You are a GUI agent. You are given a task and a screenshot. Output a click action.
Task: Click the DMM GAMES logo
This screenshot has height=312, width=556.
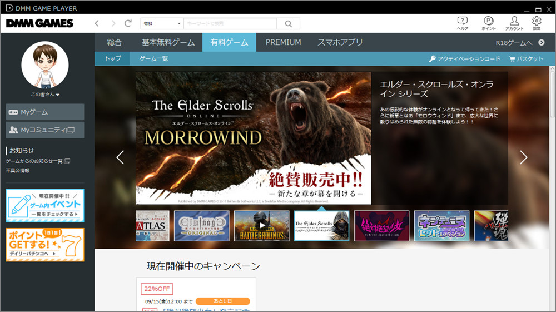[x=39, y=23]
